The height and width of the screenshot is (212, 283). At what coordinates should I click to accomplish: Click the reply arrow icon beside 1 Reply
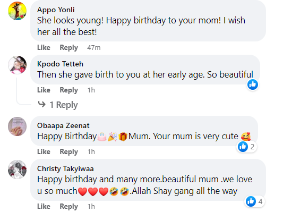pyautogui.click(x=42, y=104)
